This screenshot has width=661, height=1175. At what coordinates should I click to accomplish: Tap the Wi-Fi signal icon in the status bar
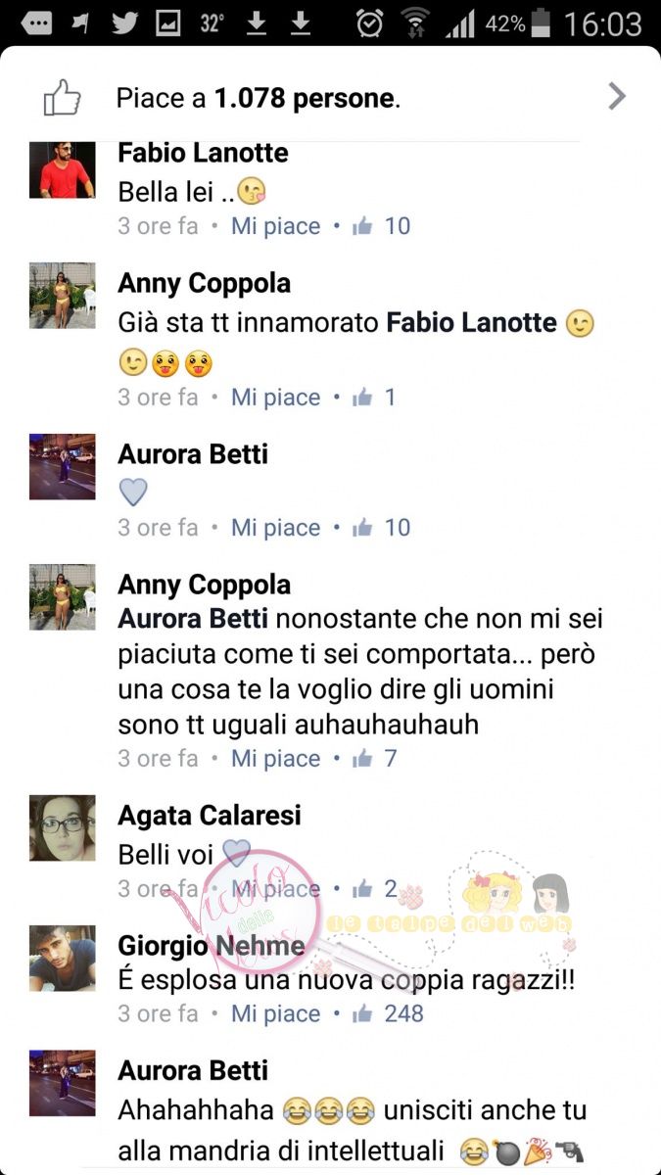pos(415,23)
